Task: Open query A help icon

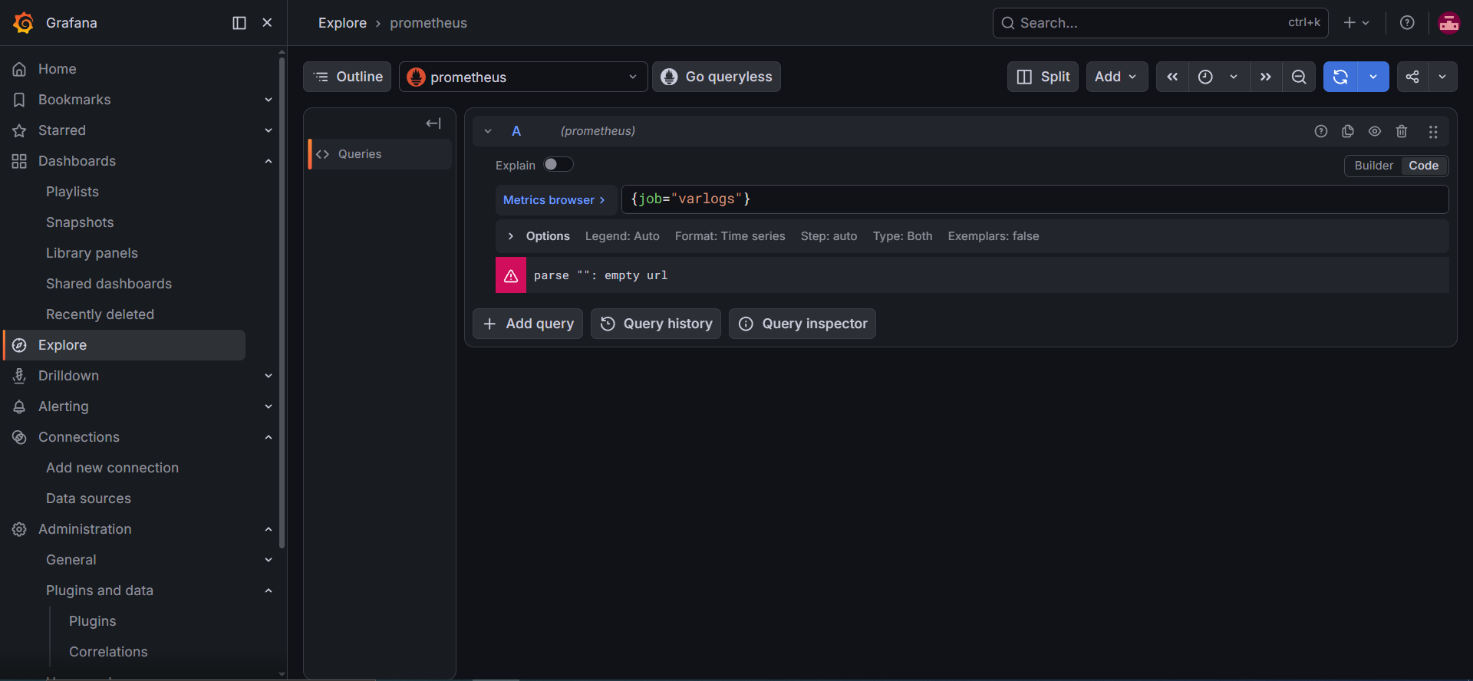Action: [1321, 131]
